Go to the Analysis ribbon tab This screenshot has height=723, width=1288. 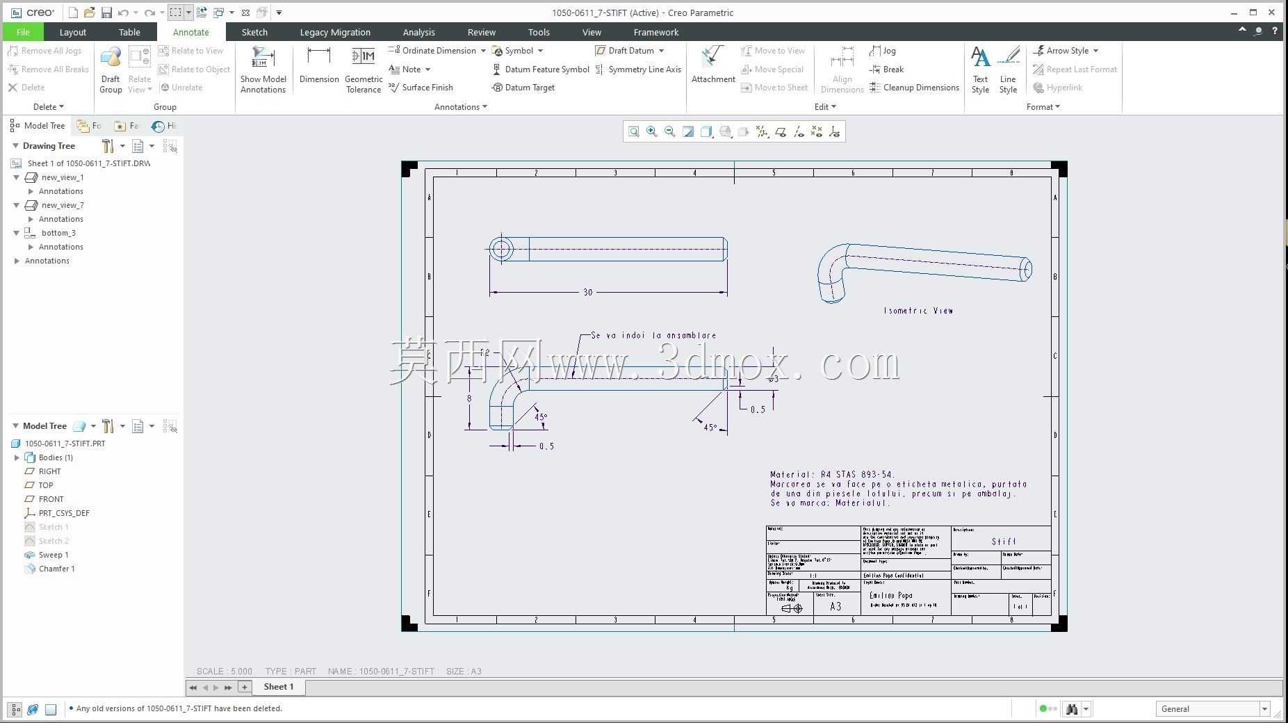[x=418, y=32]
